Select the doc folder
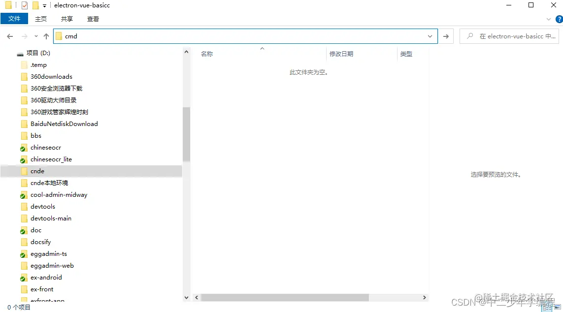Viewport: 563px width, 312px height. [x=36, y=231]
